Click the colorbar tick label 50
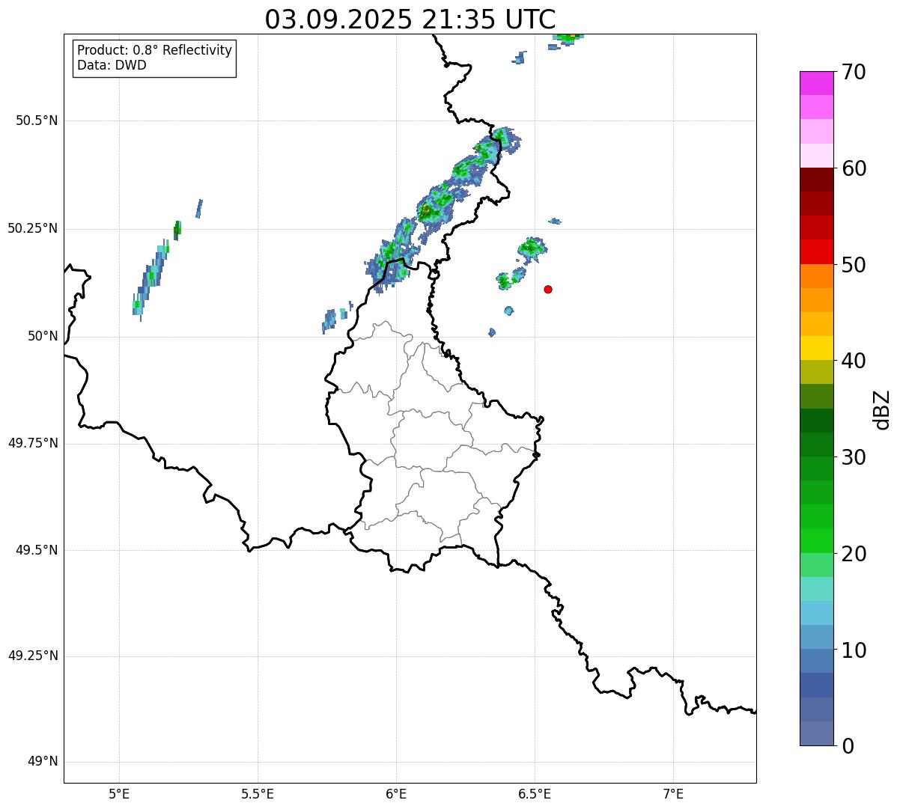This screenshot has width=900, height=809. click(x=854, y=265)
